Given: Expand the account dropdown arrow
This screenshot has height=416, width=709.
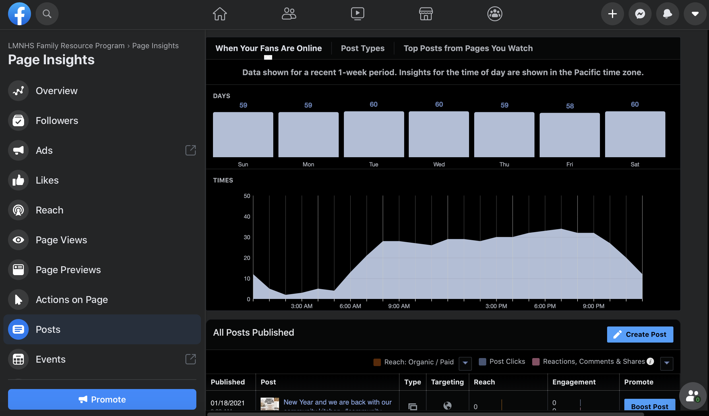Looking at the screenshot, I should click(x=695, y=14).
